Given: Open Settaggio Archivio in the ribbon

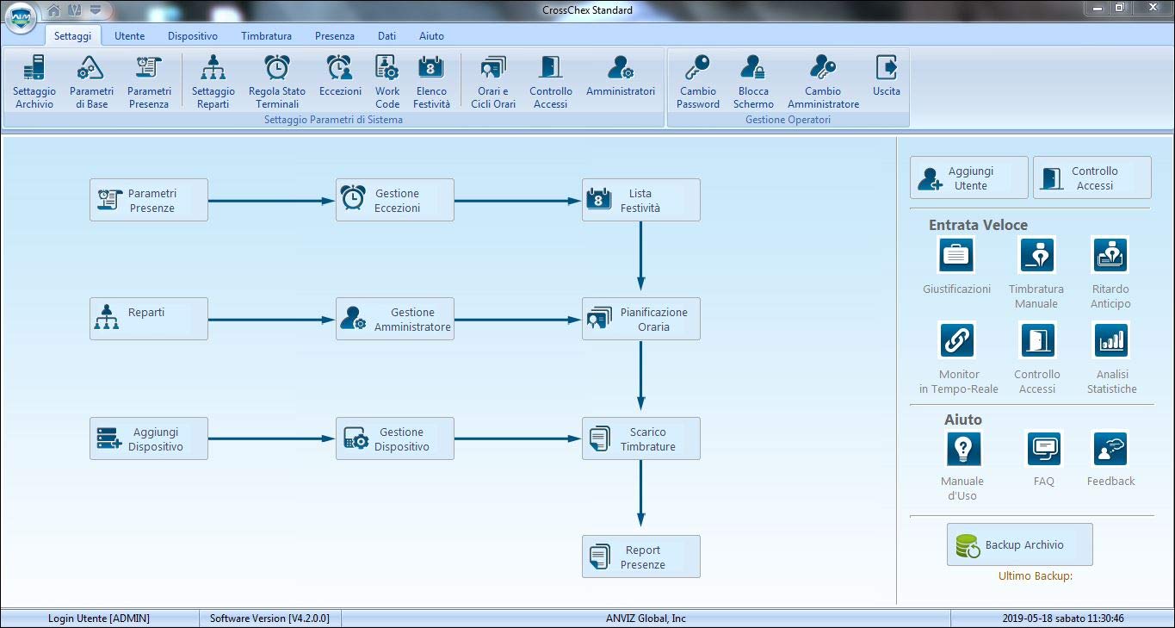Looking at the screenshot, I should click(x=34, y=69).
